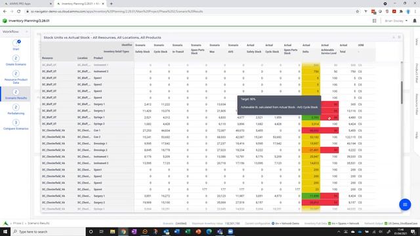The image size is (420, 236).
Task: Open File Explorer from the taskbar
Action: coord(112,231)
